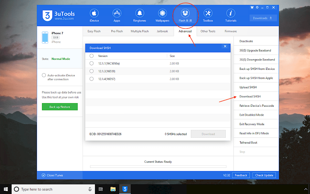Click the Version column header
Screen dimensions: 310x194
tap(103, 56)
